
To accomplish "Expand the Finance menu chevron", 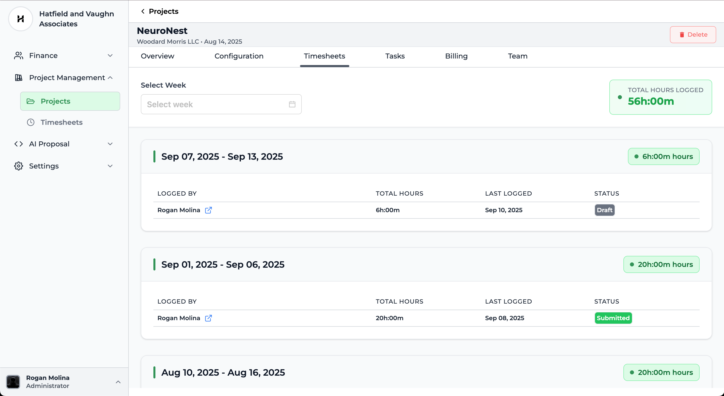I will pyautogui.click(x=110, y=55).
